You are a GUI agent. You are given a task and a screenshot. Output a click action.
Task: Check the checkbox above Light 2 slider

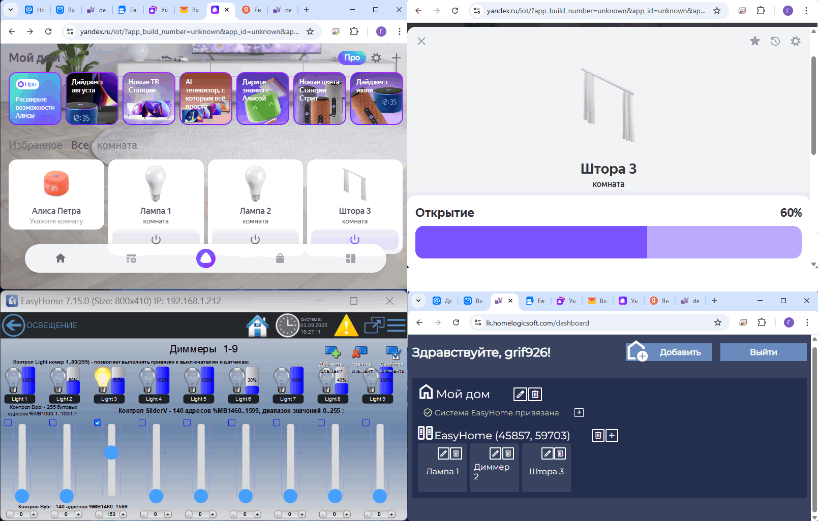click(x=53, y=422)
